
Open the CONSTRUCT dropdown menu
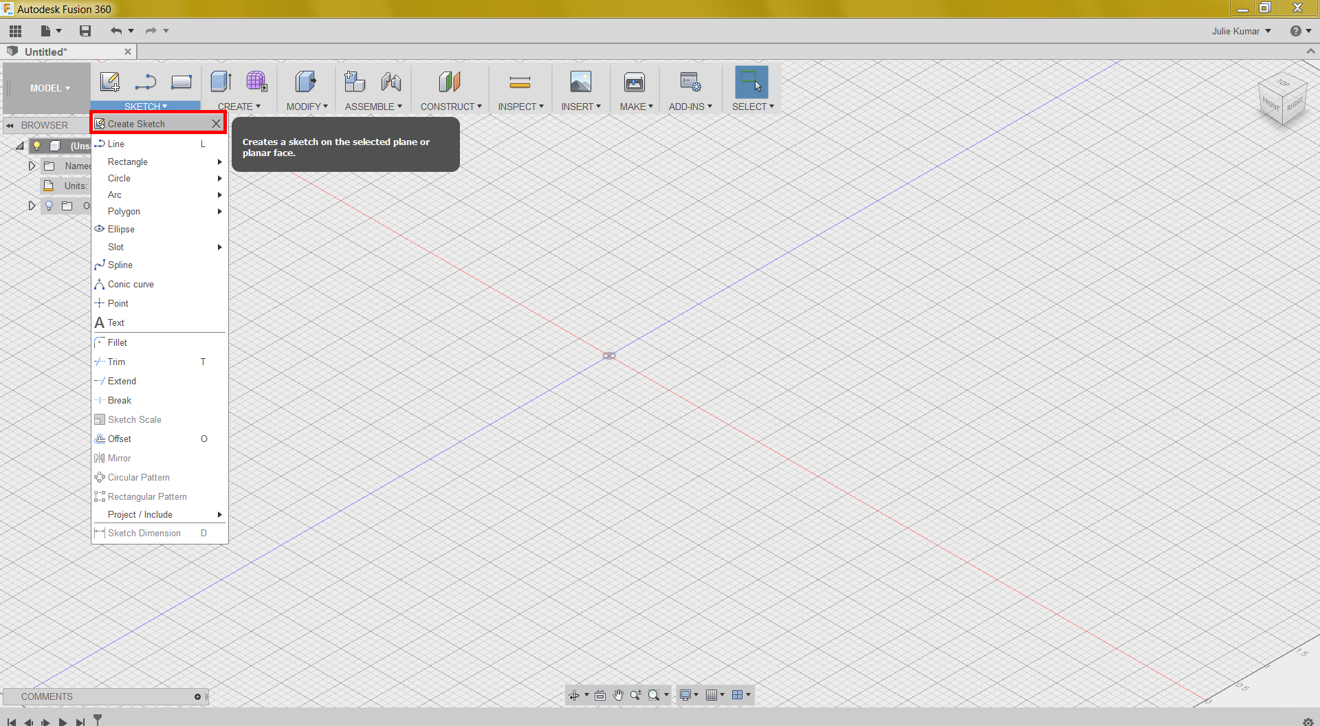(451, 107)
